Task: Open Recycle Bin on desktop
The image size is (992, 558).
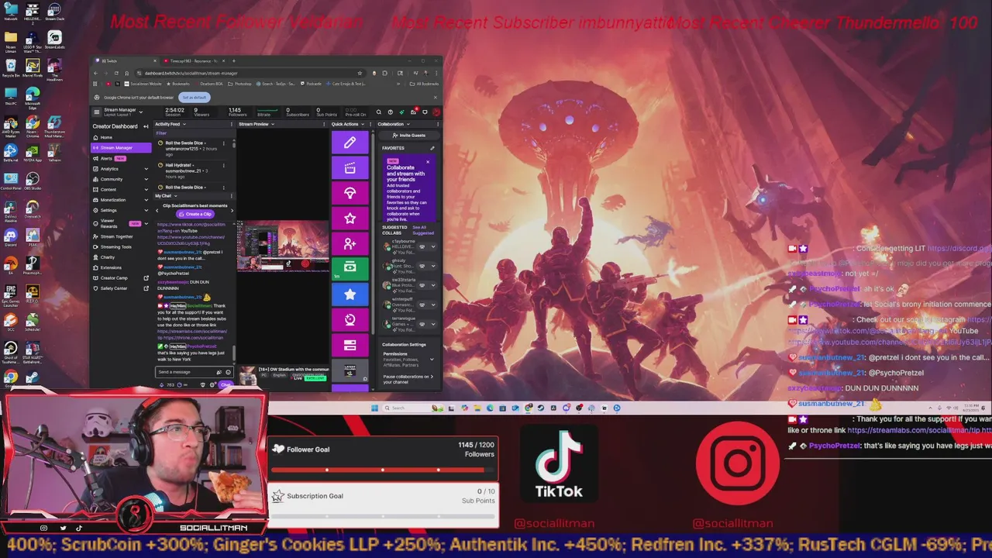Action: click(10, 68)
